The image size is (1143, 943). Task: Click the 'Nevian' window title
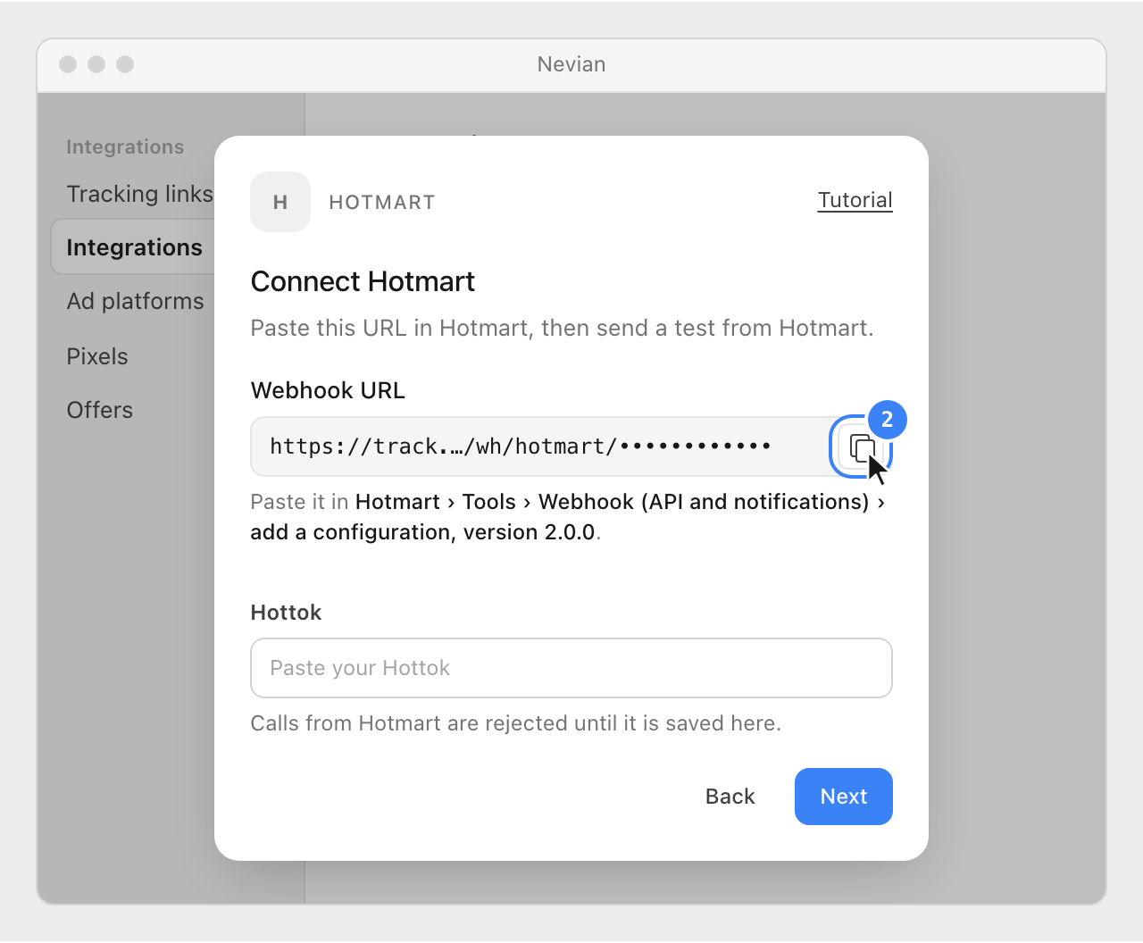(571, 64)
